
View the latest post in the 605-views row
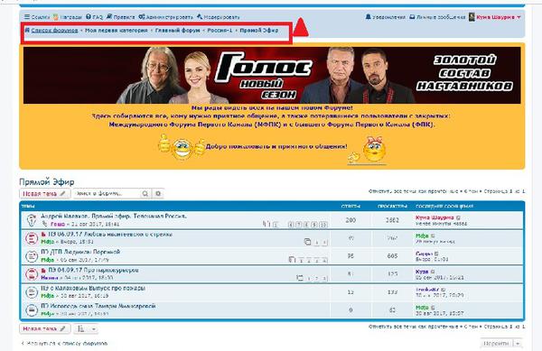pos(436,254)
